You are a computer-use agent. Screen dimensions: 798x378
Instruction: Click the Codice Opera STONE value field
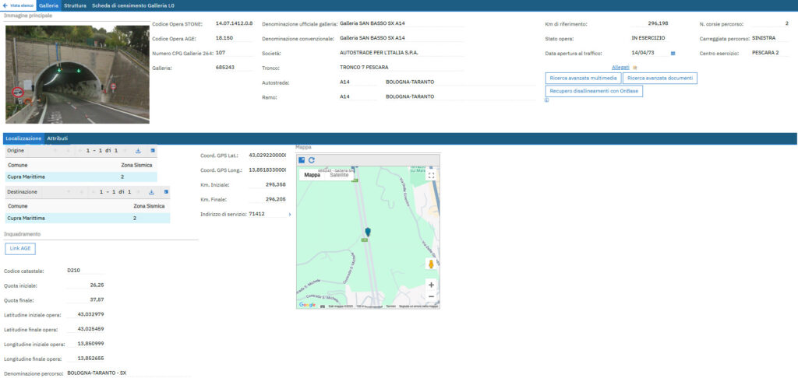[234, 23]
